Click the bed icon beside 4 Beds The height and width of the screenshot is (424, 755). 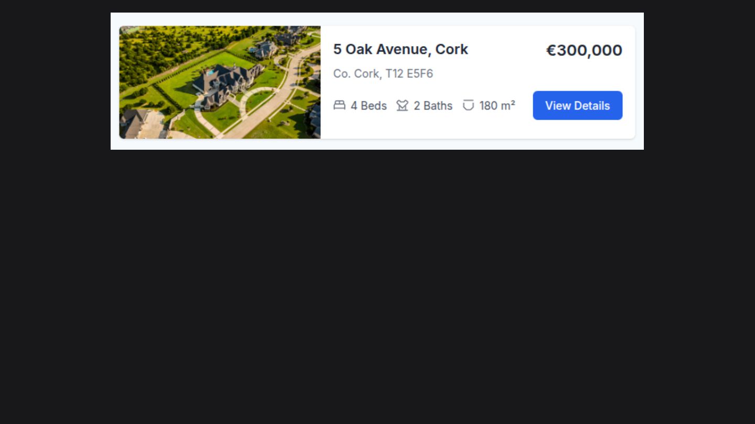(x=339, y=105)
